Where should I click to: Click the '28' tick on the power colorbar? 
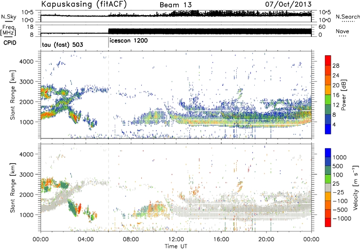pyautogui.click(x=336, y=66)
